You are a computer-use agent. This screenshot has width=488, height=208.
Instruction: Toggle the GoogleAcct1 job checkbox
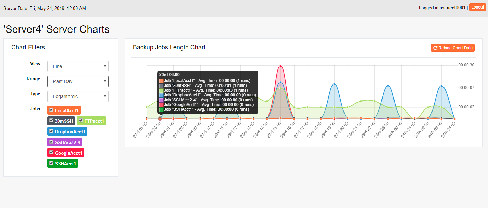(51, 152)
